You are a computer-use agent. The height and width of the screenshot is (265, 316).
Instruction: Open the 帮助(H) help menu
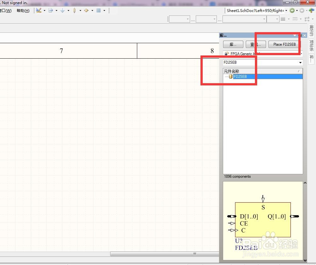click(x=23, y=10)
